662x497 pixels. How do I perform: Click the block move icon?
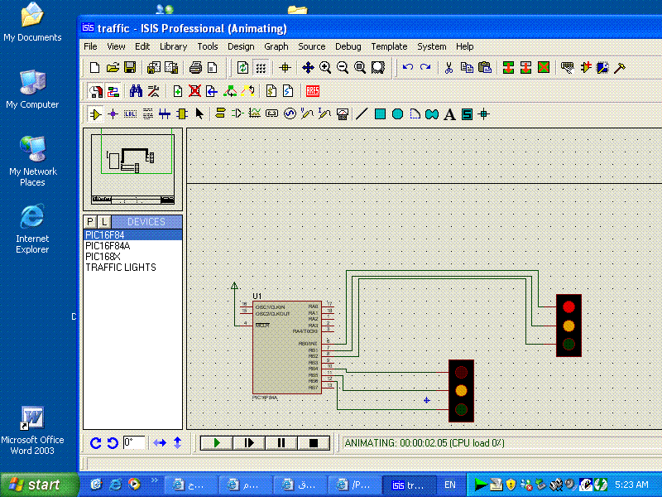525,68
